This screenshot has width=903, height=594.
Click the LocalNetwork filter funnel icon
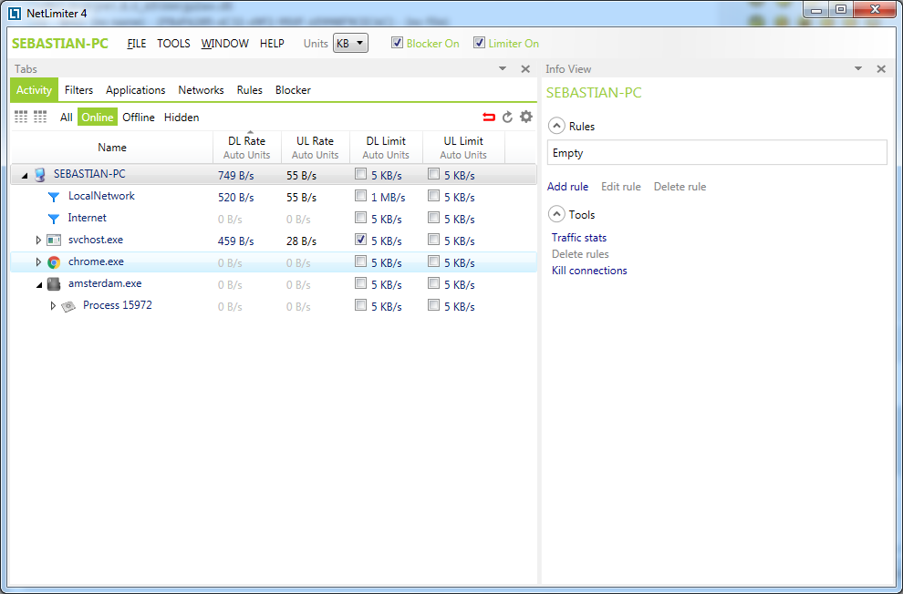click(54, 197)
